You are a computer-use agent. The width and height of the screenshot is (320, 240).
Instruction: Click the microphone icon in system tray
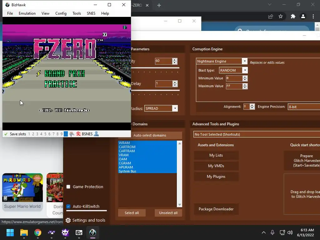click(x=272, y=232)
